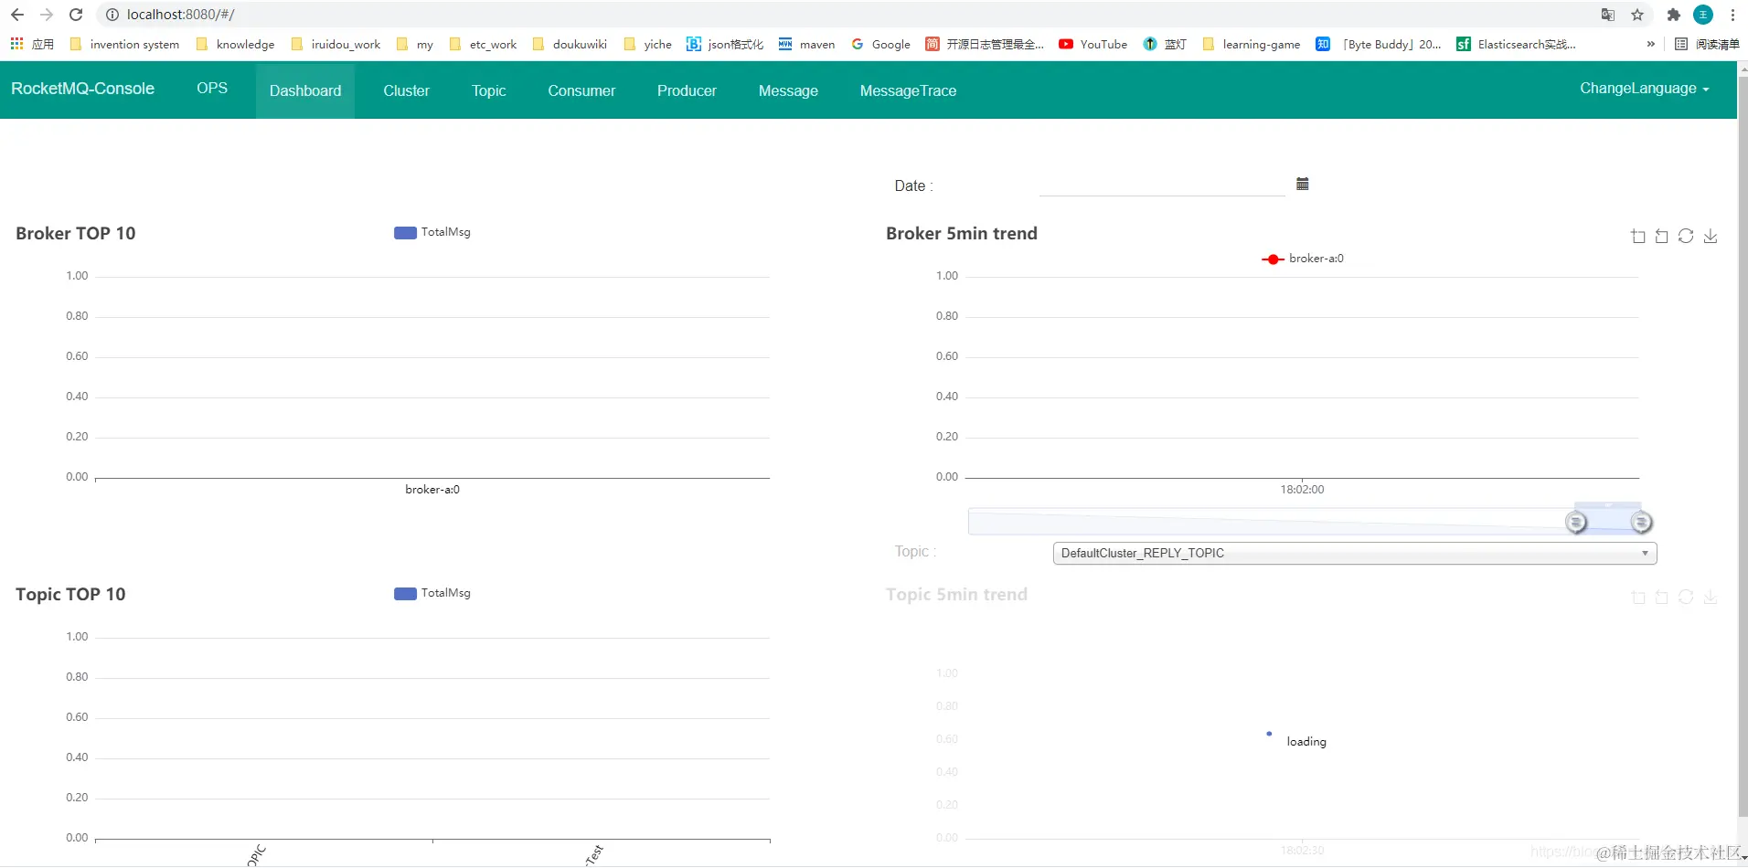Viewport: 1748px width, 868px height.
Task: Open my bookmark folder
Action: [x=415, y=44]
